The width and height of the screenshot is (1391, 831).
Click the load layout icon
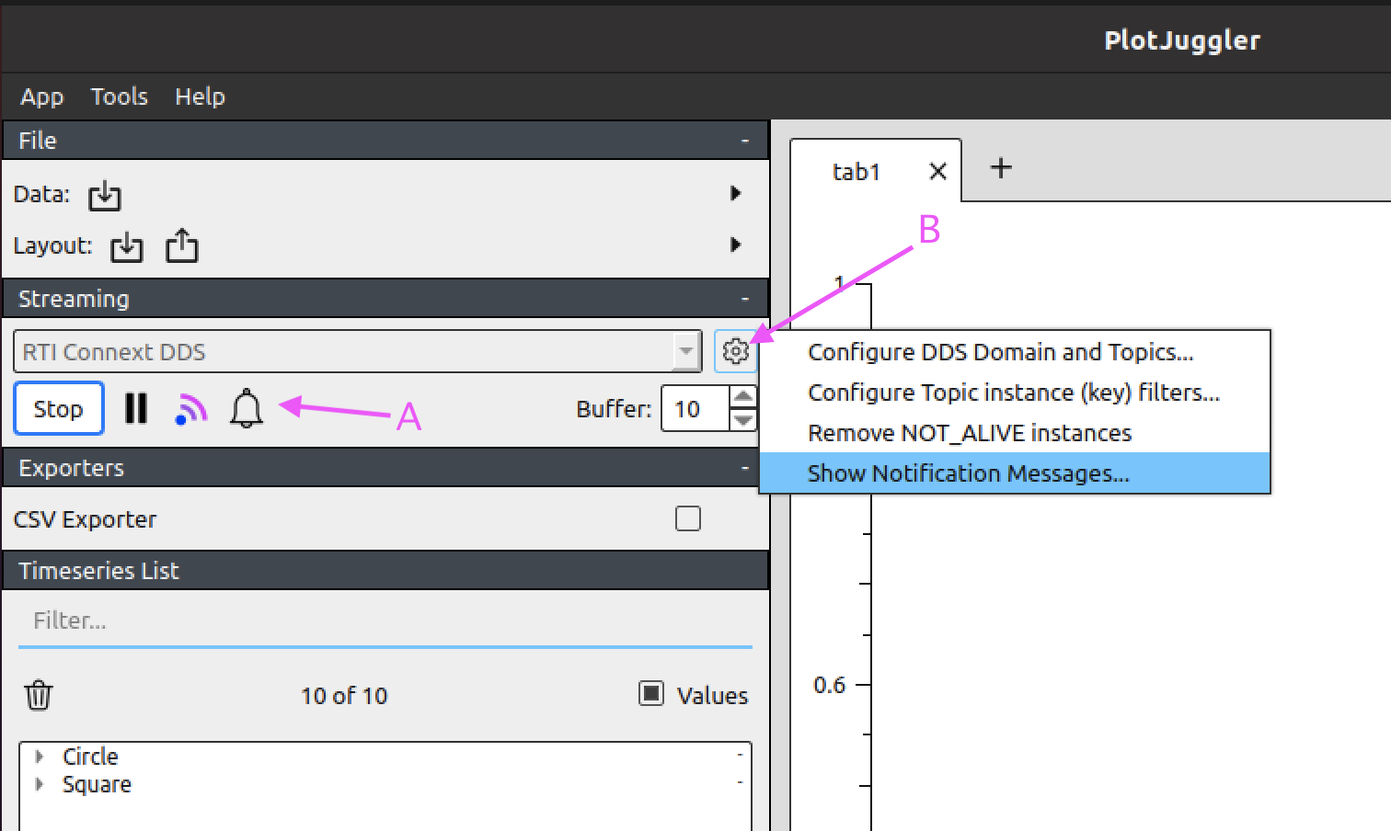click(x=126, y=247)
